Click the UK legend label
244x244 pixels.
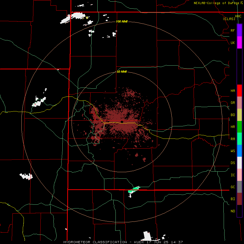click(233, 43)
